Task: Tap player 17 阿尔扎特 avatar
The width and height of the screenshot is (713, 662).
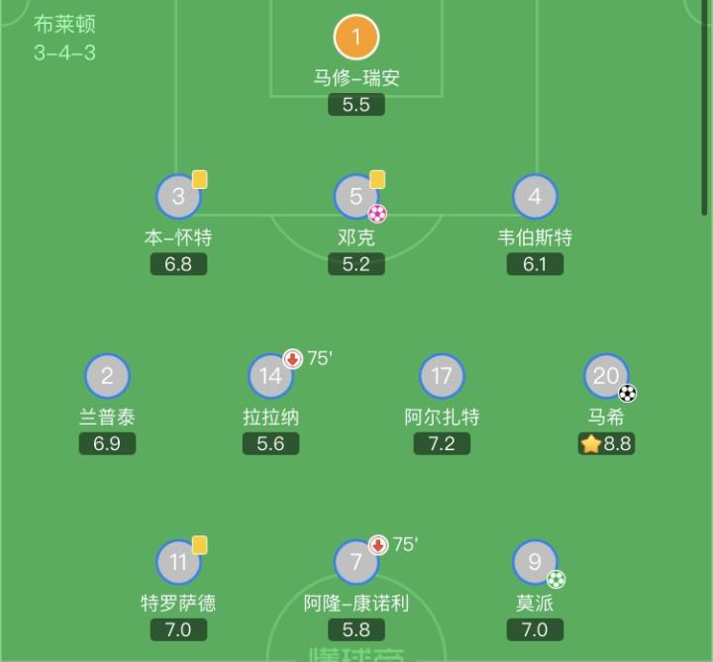Action: pyautogui.click(x=442, y=376)
